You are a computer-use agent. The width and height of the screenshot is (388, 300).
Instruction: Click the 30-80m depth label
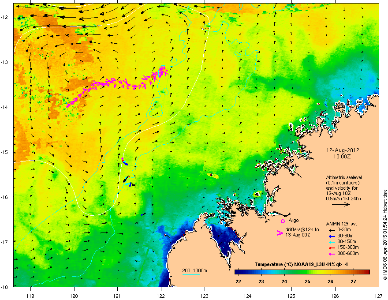coord(345,236)
